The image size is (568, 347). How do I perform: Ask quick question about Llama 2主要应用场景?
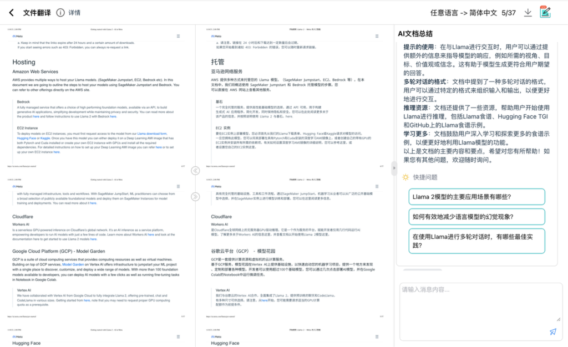[x=476, y=197]
